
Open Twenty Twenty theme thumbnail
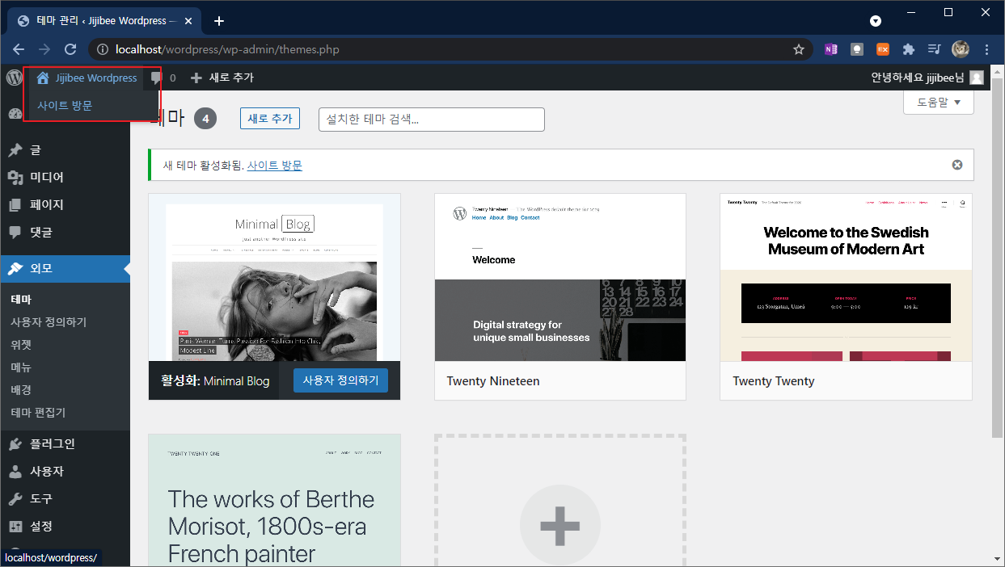(x=846, y=277)
